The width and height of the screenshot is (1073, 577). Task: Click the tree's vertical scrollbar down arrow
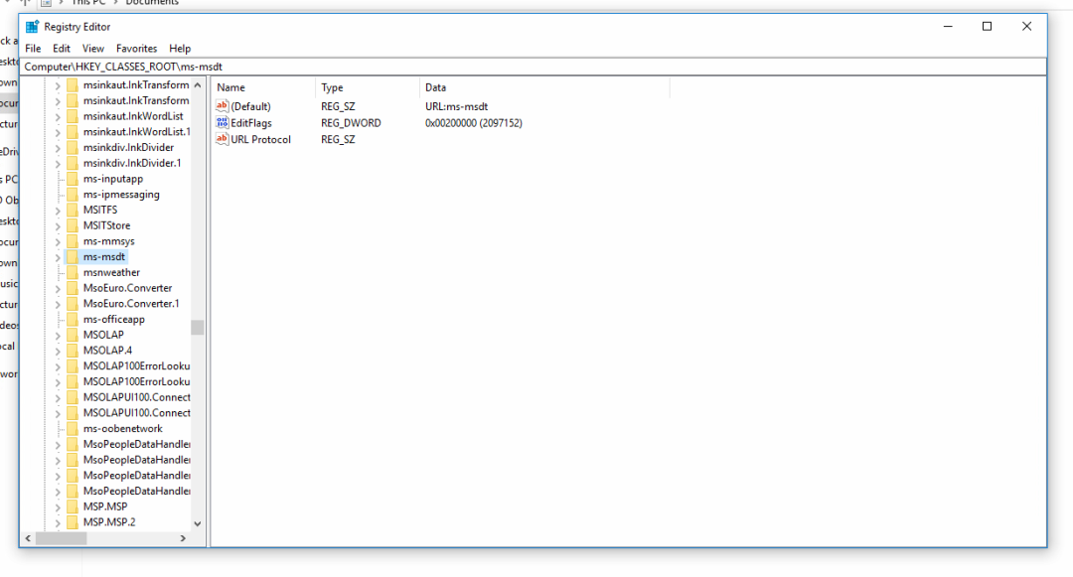point(198,523)
